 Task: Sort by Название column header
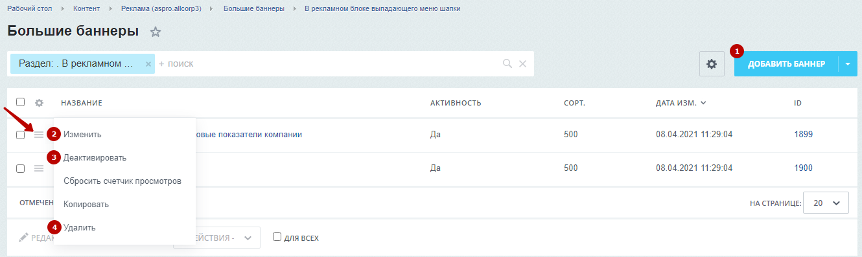pyautogui.click(x=82, y=103)
